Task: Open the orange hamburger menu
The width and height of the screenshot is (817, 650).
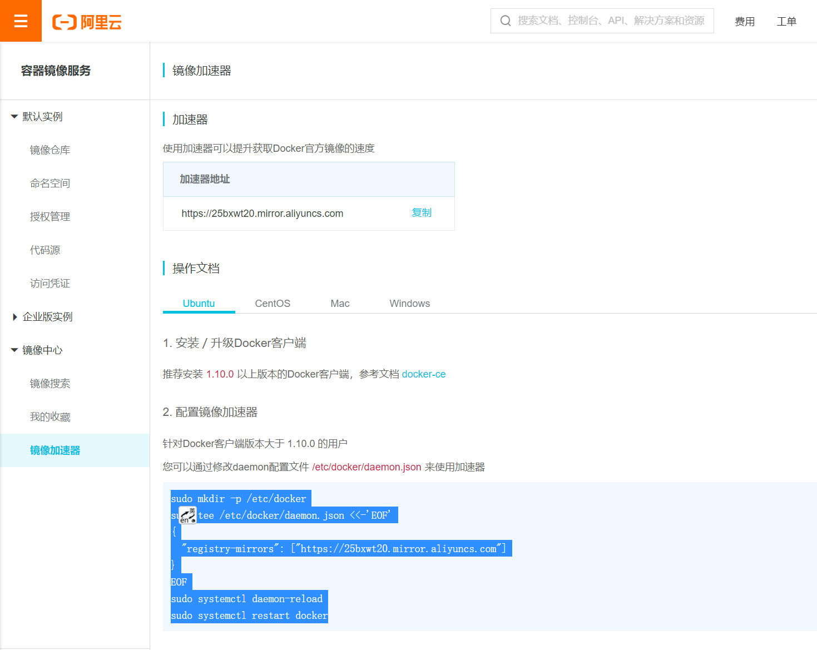Action: point(21,21)
